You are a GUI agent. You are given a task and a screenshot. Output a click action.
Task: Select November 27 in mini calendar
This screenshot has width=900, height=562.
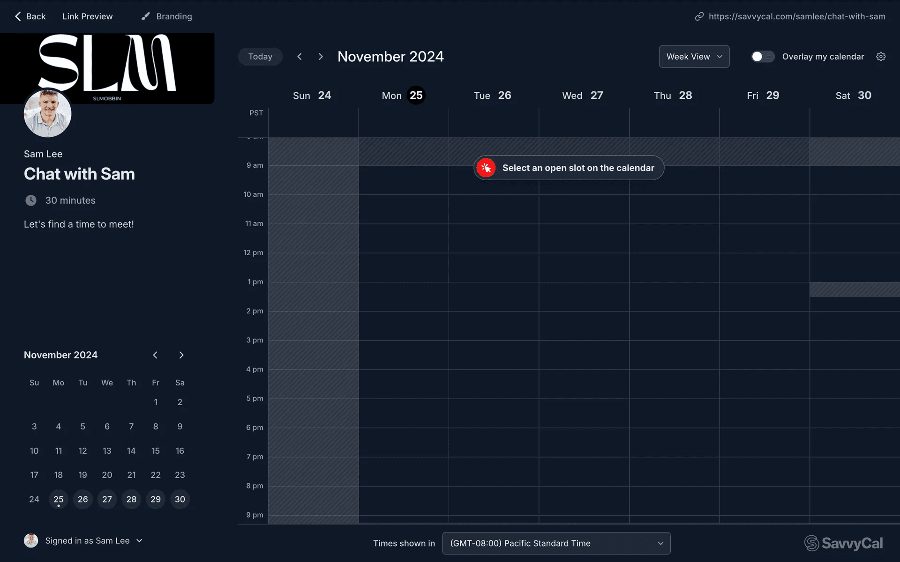(107, 499)
